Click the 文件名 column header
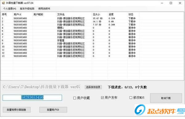 pyautogui.click(x=61, y=14)
